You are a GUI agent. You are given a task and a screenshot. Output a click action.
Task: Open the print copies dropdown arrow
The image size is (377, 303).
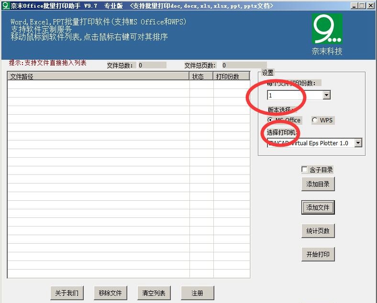click(326, 95)
